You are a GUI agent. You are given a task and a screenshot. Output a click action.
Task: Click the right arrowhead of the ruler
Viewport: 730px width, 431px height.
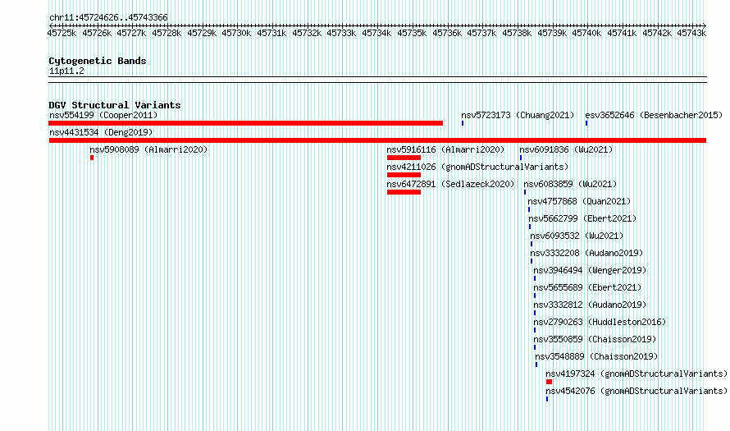tap(705, 25)
